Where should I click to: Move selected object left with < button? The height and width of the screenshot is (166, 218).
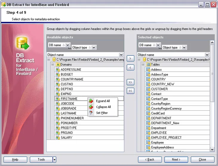point(131,67)
